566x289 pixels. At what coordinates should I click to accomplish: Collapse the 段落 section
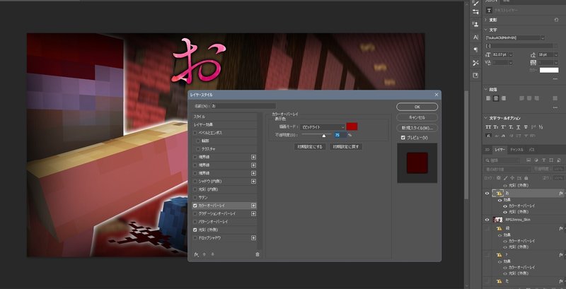(x=485, y=89)
